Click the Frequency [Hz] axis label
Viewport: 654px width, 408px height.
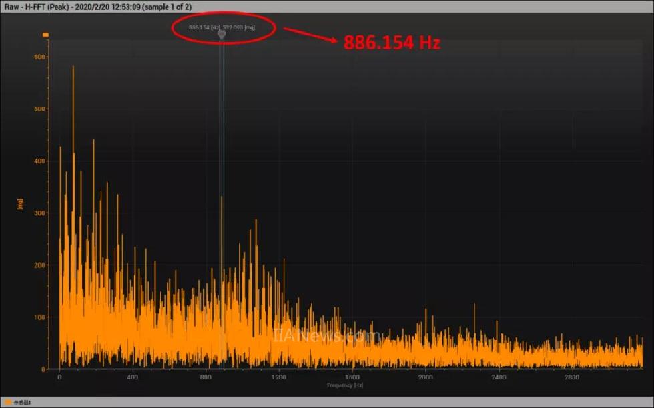tap(345, 385)
